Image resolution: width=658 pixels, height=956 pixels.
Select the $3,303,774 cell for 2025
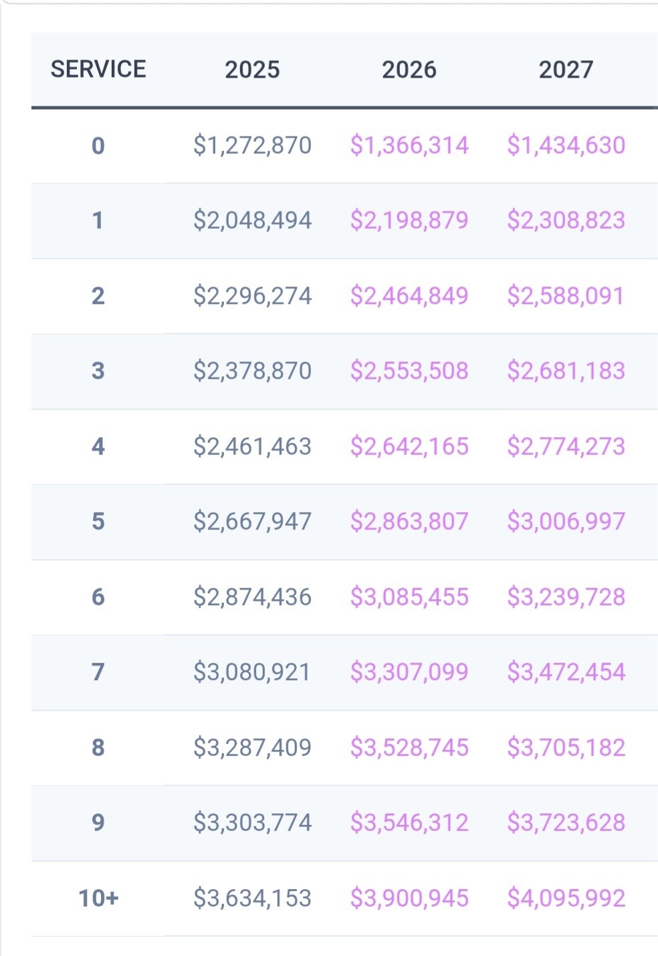252,823
